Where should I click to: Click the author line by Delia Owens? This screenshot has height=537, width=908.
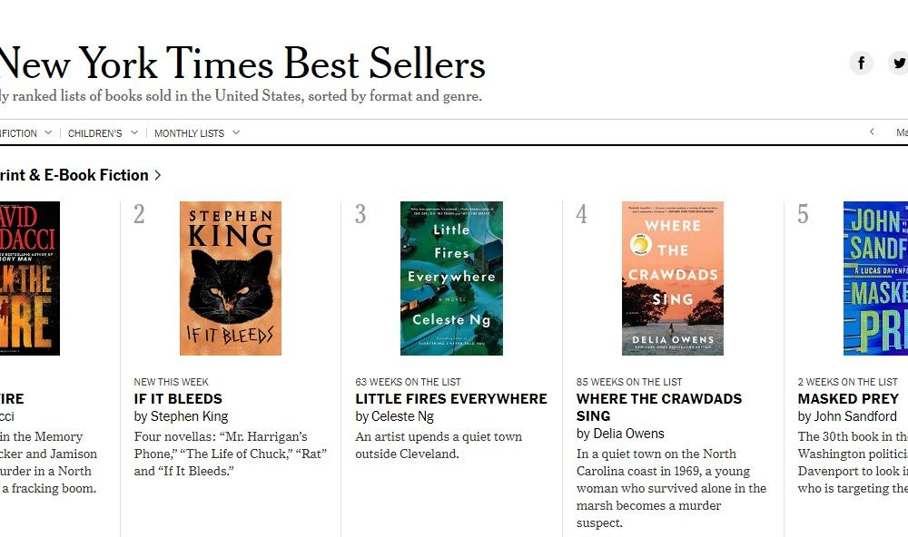(620, 434)
